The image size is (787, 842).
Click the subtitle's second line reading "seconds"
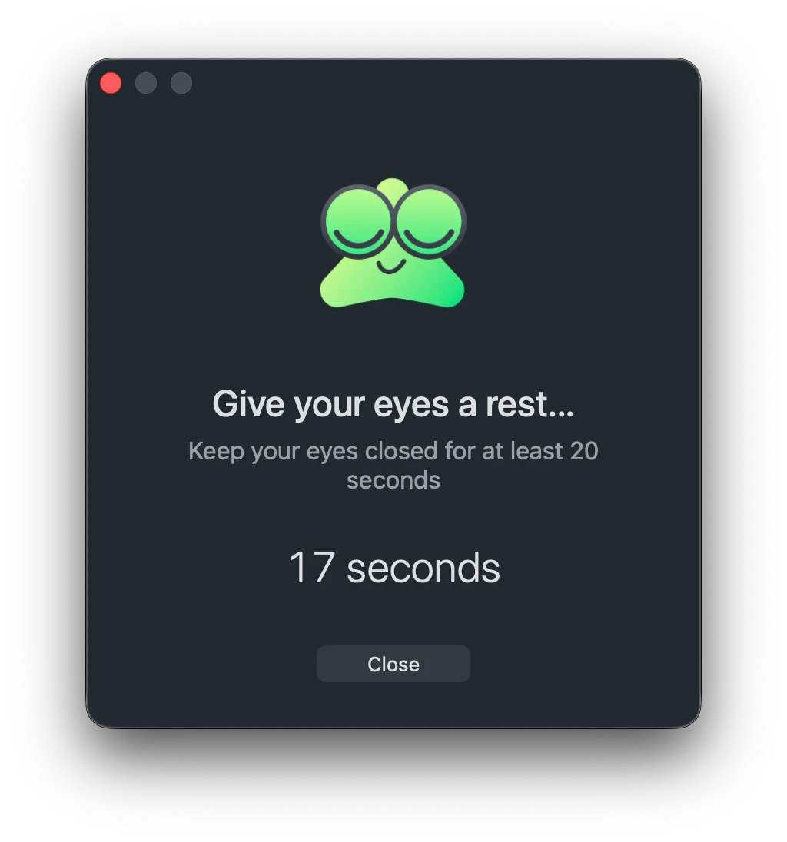(x=393, y=480)
